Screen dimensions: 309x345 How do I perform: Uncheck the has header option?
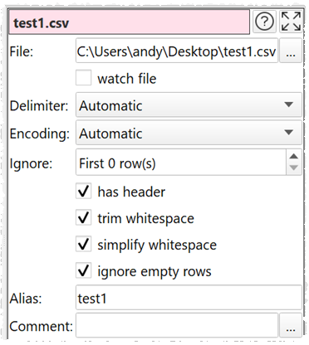84,192
